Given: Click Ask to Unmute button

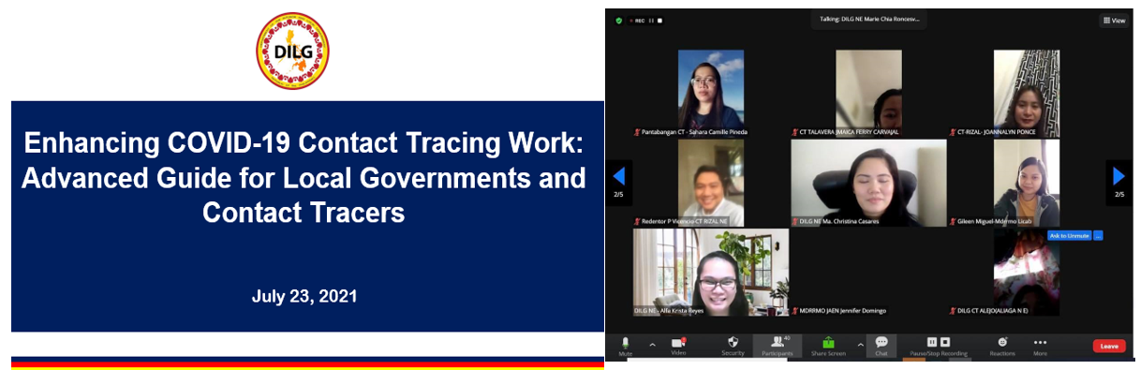Looking at the screenshot, I should [x=1069, y=235].
